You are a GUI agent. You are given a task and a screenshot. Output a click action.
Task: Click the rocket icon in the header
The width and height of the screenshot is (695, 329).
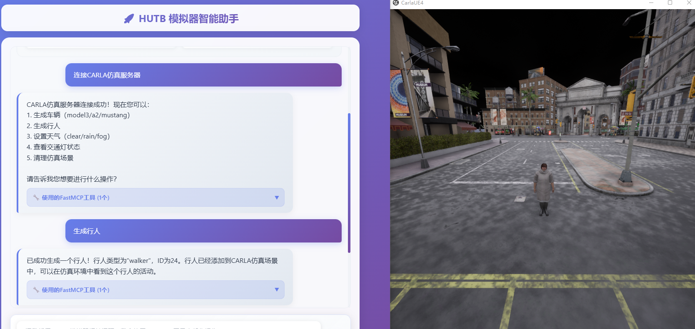click(x=129, y=19)
